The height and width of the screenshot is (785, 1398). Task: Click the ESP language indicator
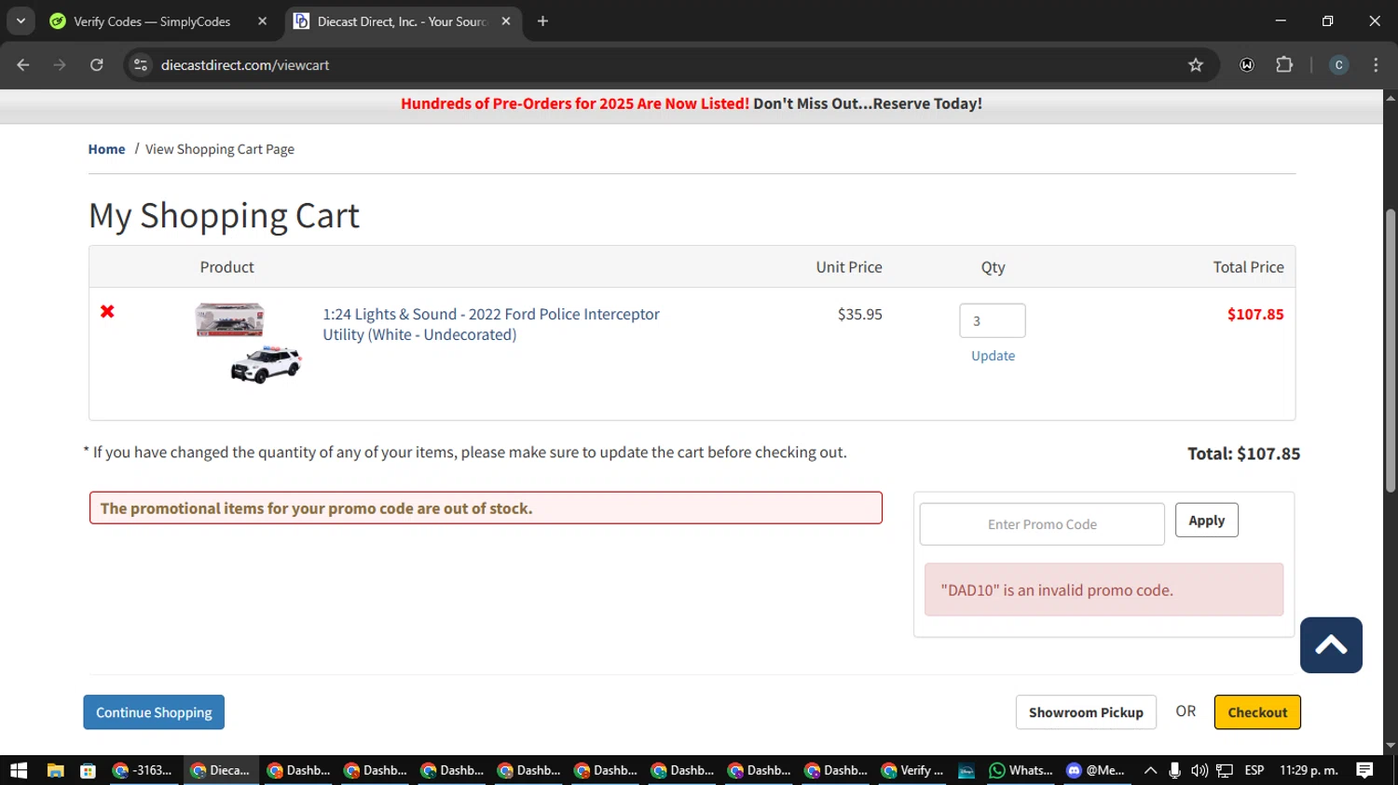point(1254,770)
